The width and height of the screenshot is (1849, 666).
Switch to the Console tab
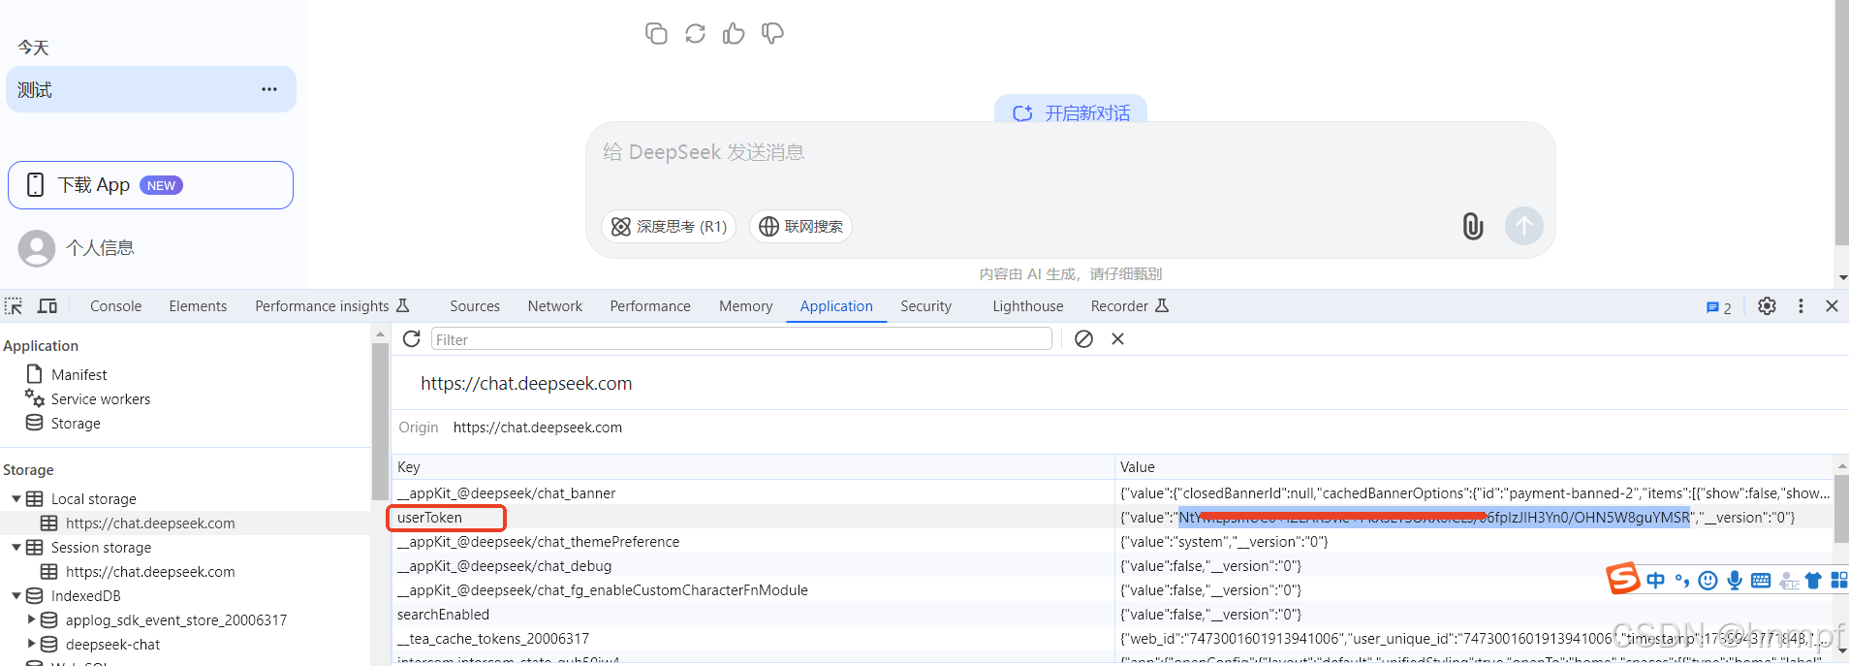(115, 306)
